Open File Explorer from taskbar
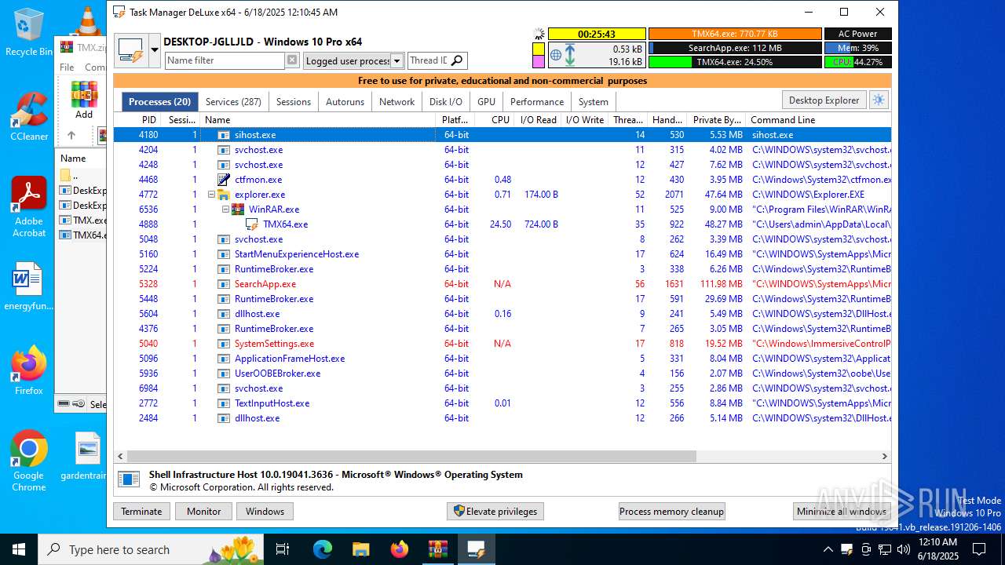 (x=361, y=549)
